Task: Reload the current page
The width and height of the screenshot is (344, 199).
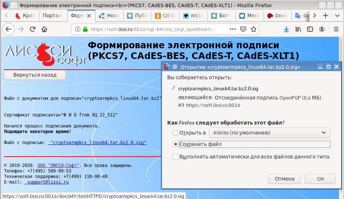Action: coord(32,29)
